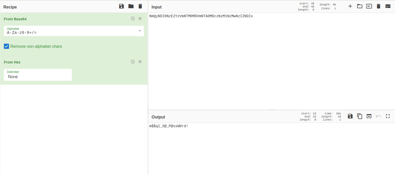Screen dimensions: 395x175
Task: Replace input with output
Action: (x=369, y=116)
